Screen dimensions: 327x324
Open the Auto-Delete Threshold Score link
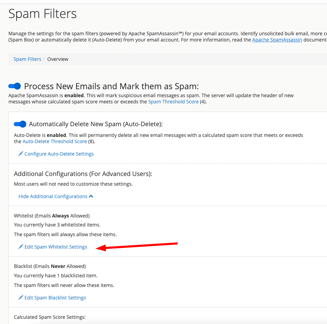coord(55,141)
